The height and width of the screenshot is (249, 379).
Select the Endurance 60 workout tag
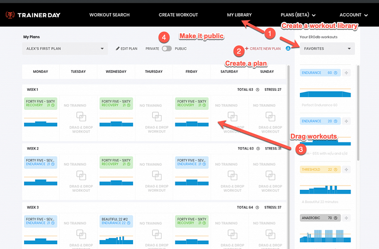tap(320, 73)
